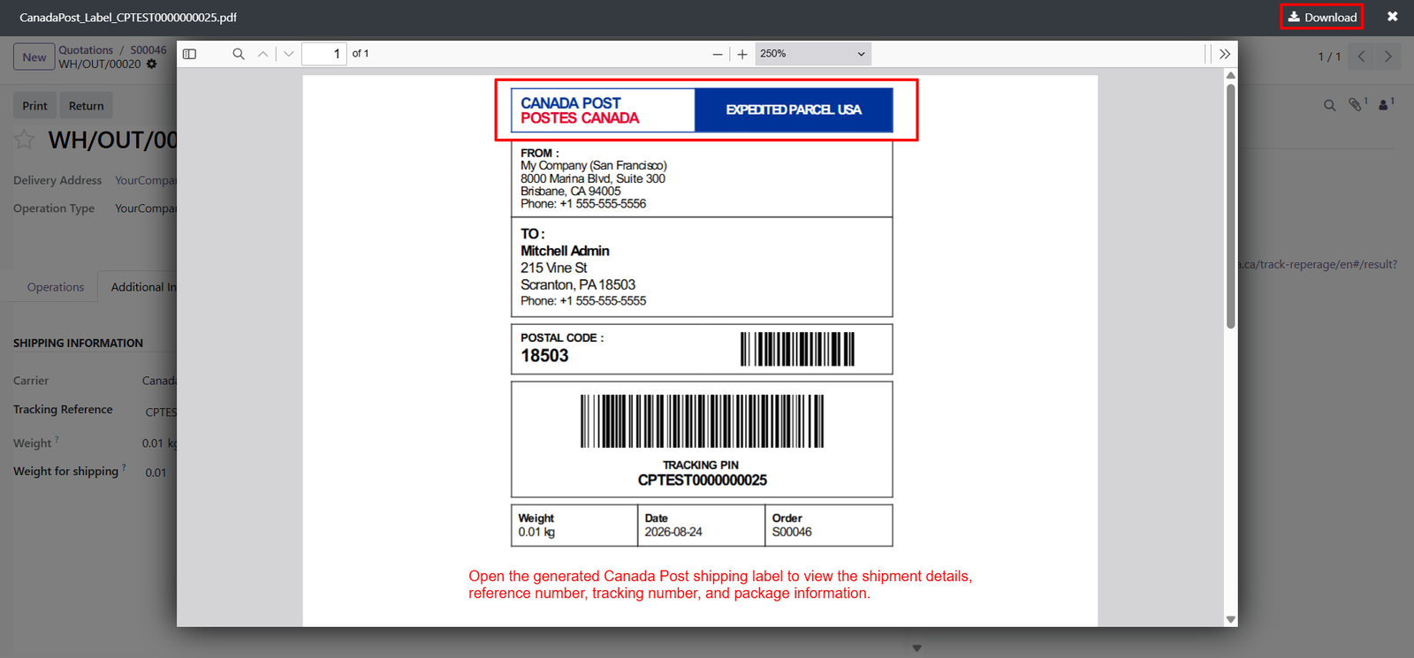Click the order number S00046 on label
Screen dimensions: 1414x658
[x=792, y=532]
